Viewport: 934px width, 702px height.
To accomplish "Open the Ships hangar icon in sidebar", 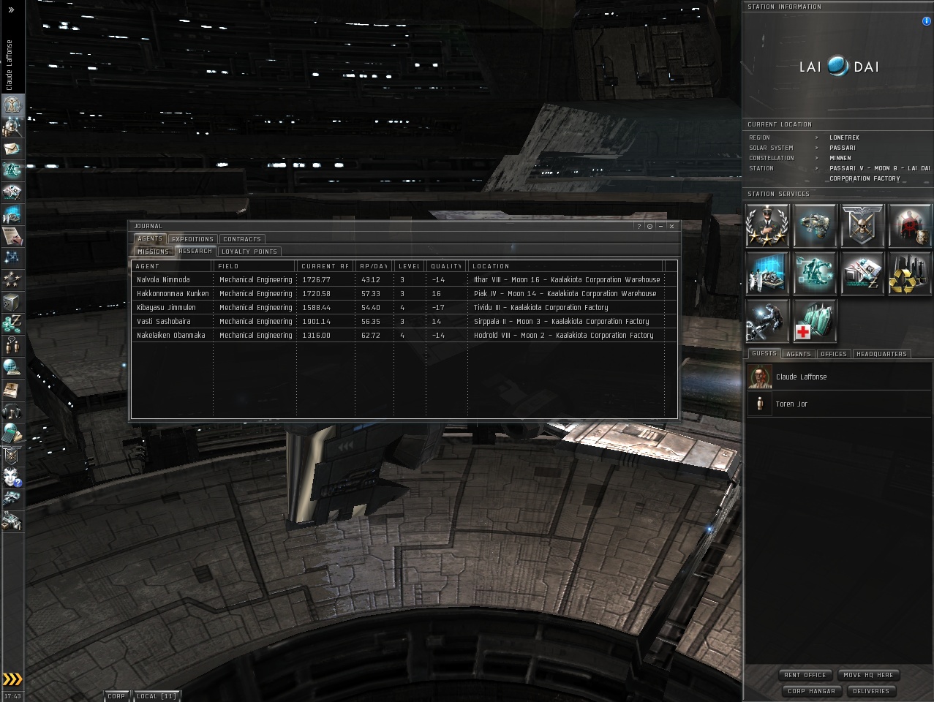I will [12, 499].
